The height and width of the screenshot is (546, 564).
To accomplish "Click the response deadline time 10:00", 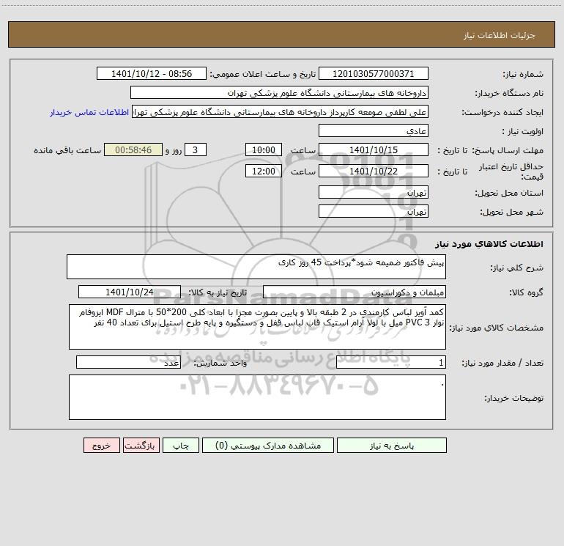I will coord(263,150).
